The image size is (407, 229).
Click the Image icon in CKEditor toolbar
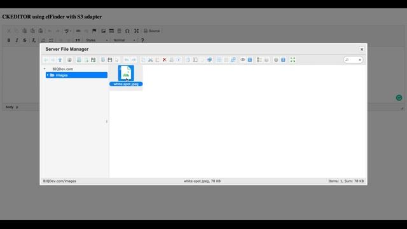103,31
